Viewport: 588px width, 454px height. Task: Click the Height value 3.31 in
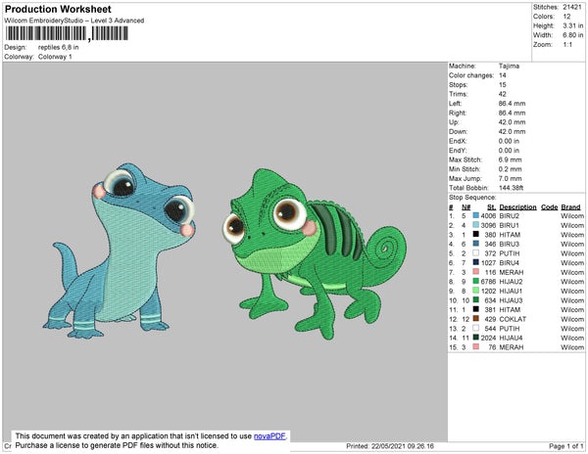pos(572,25)
